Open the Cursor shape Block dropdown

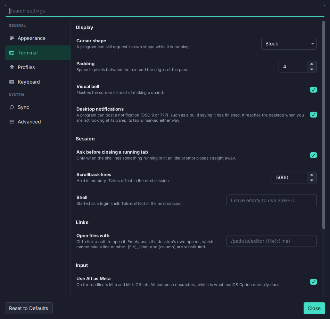(289, 44)
